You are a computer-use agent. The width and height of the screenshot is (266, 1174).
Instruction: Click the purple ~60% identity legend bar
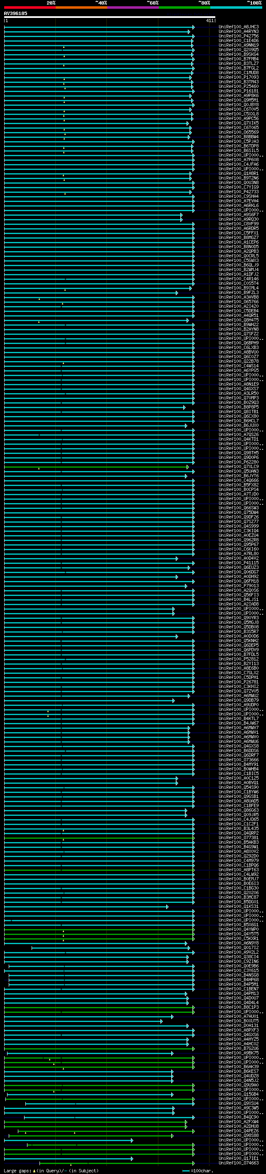point(133,7)
